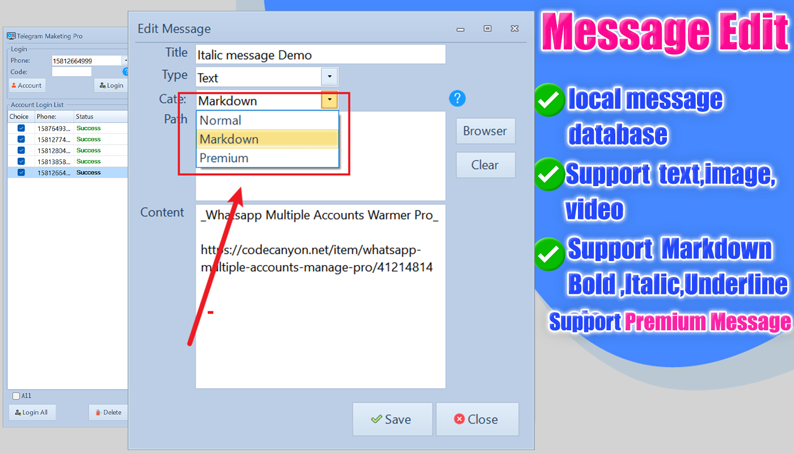794x454 pixels.
Task: Uncheck the 15813858 account row checkbox
Action: click(x=22, y=161)
